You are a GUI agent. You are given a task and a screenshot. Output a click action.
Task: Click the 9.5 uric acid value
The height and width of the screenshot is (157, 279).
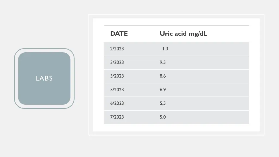tap(163, 62)
